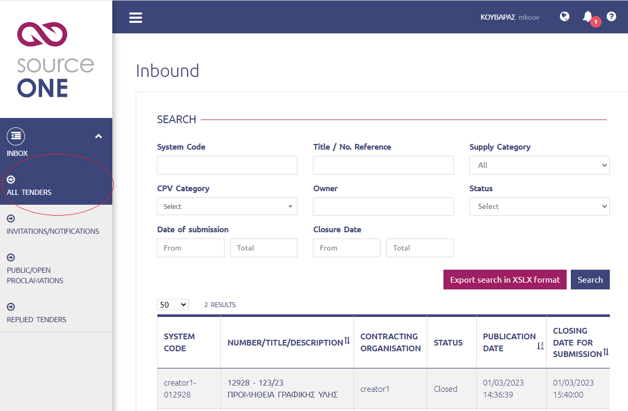Click the System Code input field
Image resolution: width=628 pixels, height=411 pixels.
(x=227, y=165)
